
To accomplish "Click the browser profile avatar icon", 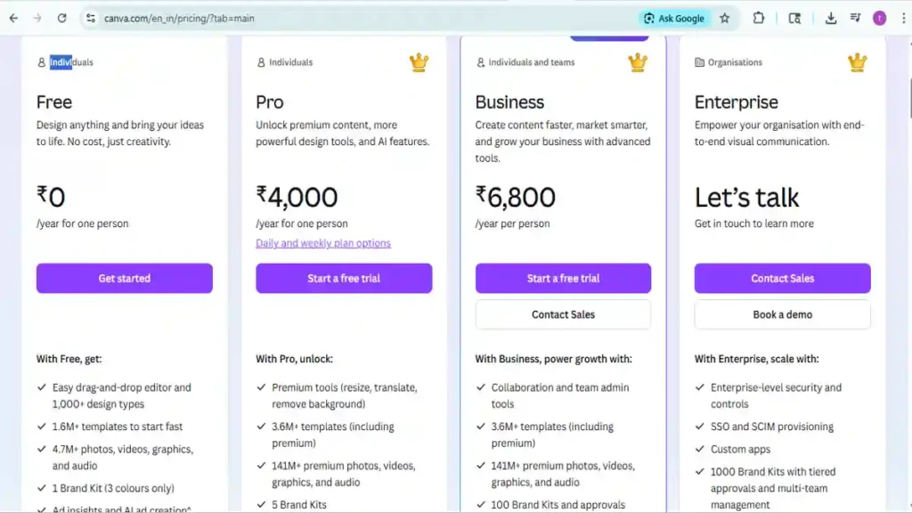I will tap(880, 17).
